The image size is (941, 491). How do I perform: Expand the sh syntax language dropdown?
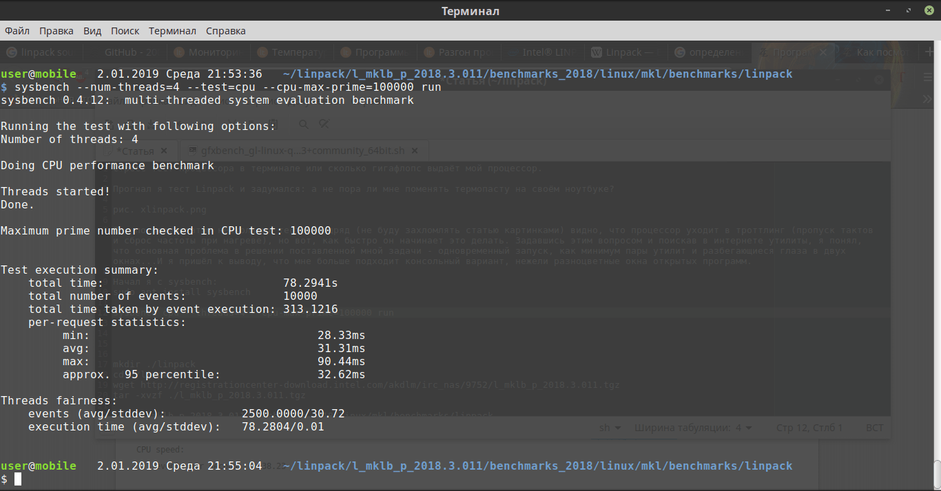[x=610, y=428]
